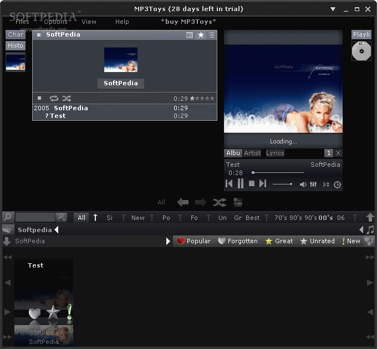The image size is (377, 349).
Task: Click the down arrow icon beside SoftPedia
Action: [x=7, y=241]
